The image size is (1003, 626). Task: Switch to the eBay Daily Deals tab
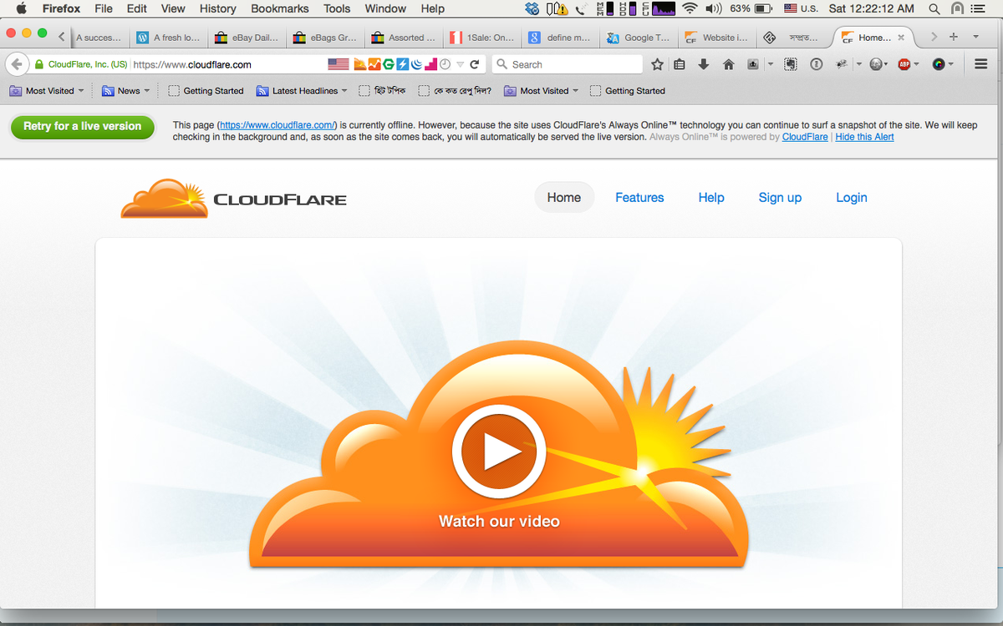coord(247,38)
